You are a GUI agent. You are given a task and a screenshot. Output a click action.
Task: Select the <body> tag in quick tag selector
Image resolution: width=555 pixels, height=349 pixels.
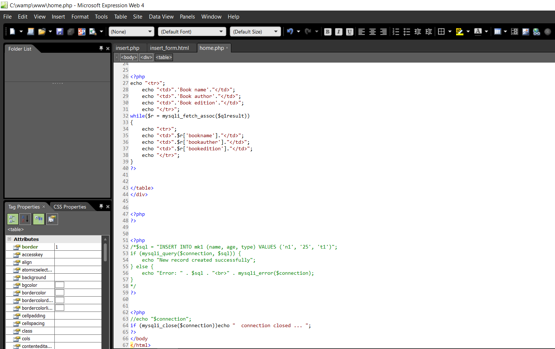click(129, 57)
